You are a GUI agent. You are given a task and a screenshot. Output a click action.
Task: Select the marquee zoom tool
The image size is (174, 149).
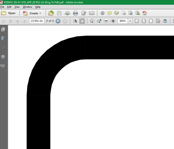(x=92, y=21)
